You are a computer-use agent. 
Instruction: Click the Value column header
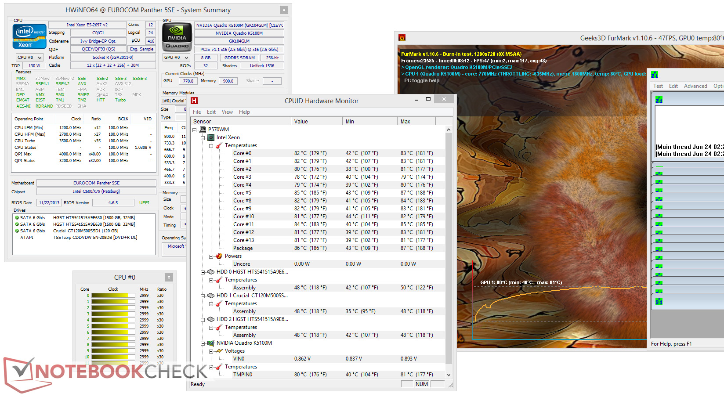(317, 122)
